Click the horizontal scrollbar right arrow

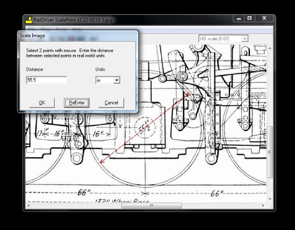pos(263,205)
